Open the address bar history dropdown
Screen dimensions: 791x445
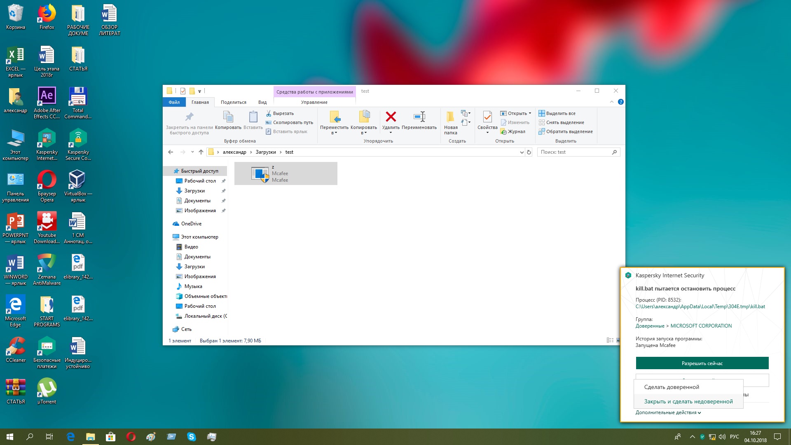(522, 152)
